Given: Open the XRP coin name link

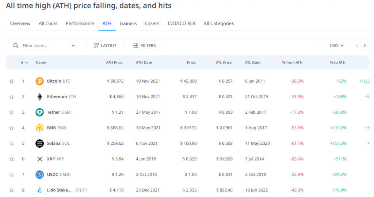Looking at the screenshot, I should (x=56, y=159).
